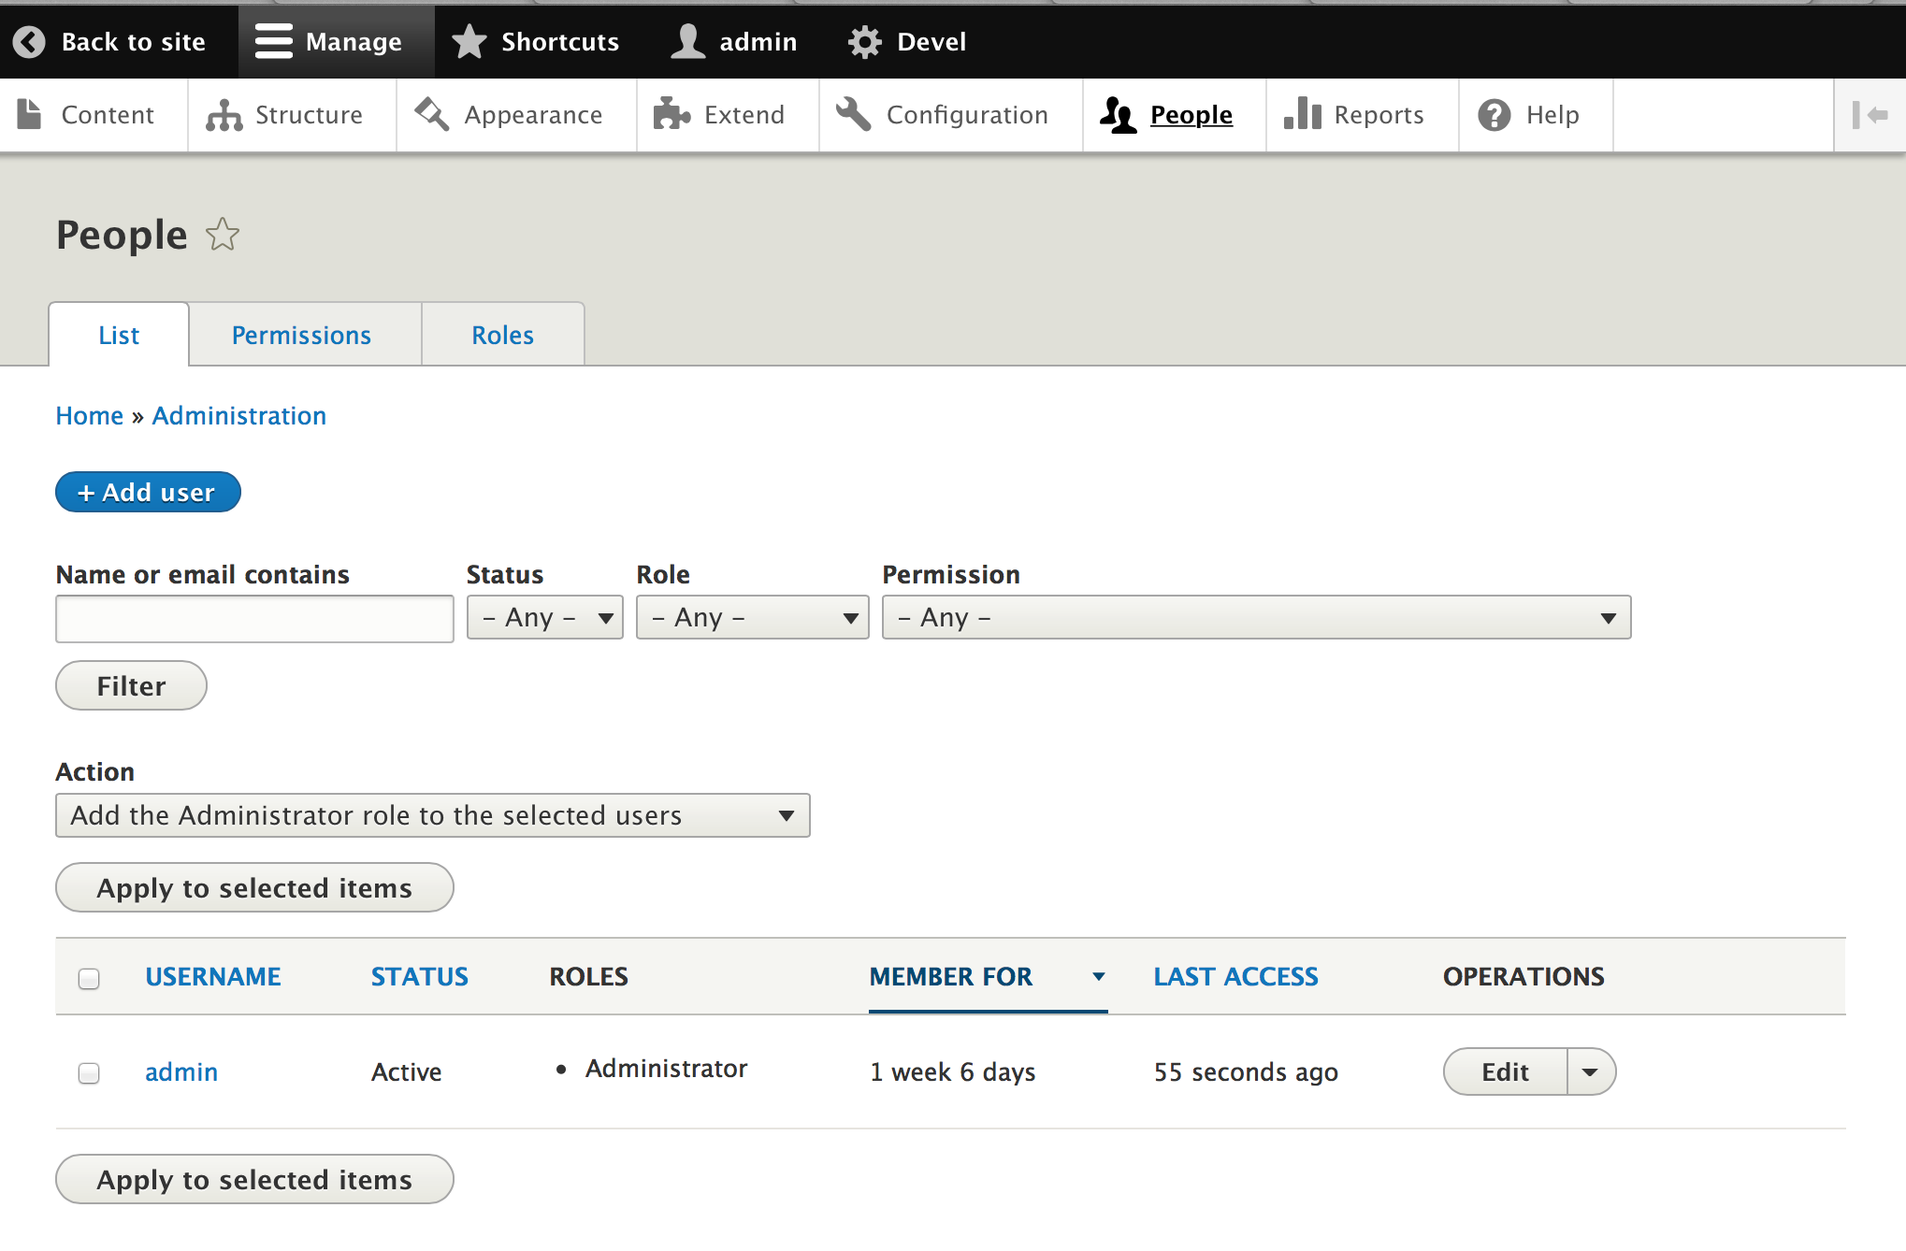
Task: Click the Help question mark icon
Action: pos(1494,115)
